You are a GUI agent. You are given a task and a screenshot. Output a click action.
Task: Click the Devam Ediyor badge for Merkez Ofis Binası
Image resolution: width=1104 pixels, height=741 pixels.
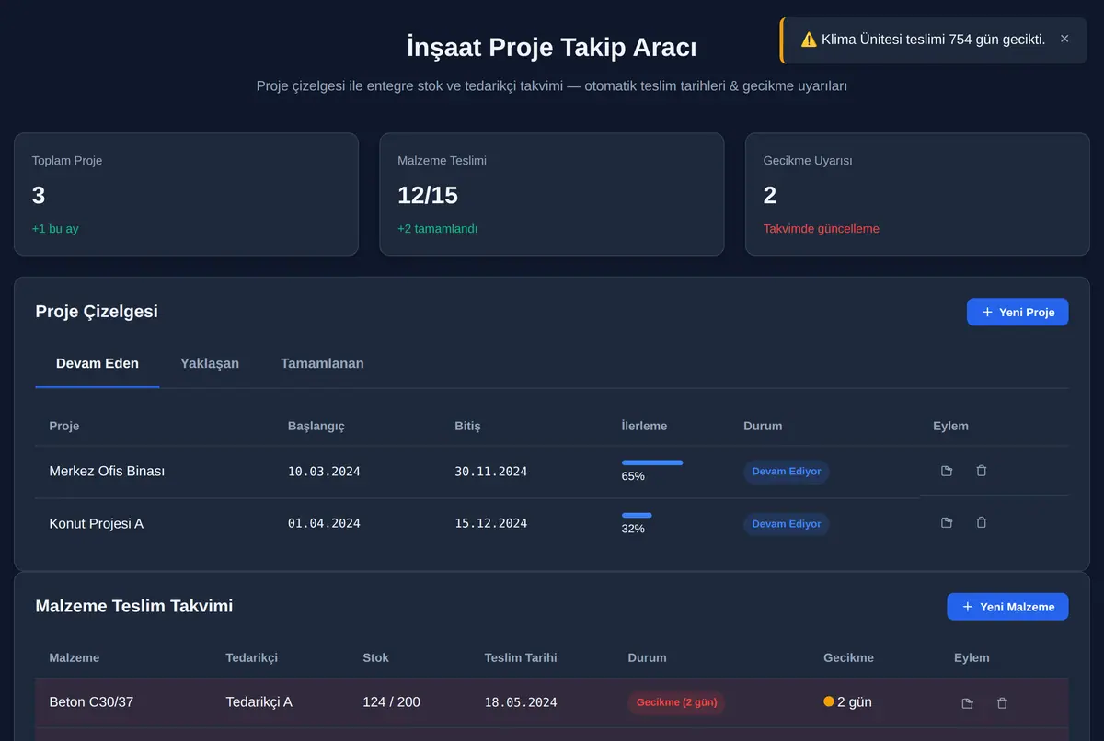787,472
